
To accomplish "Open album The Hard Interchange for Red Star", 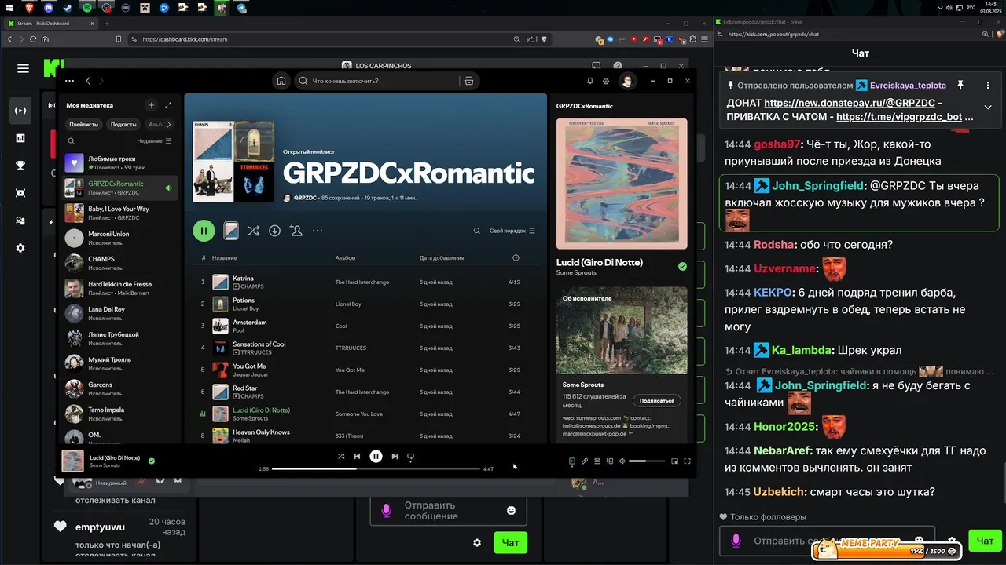I will click(362, 392).
